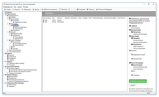Screen dimensions: 159x97
Task: Select Найти Пользователя tree item
Action: coord(15,50)
